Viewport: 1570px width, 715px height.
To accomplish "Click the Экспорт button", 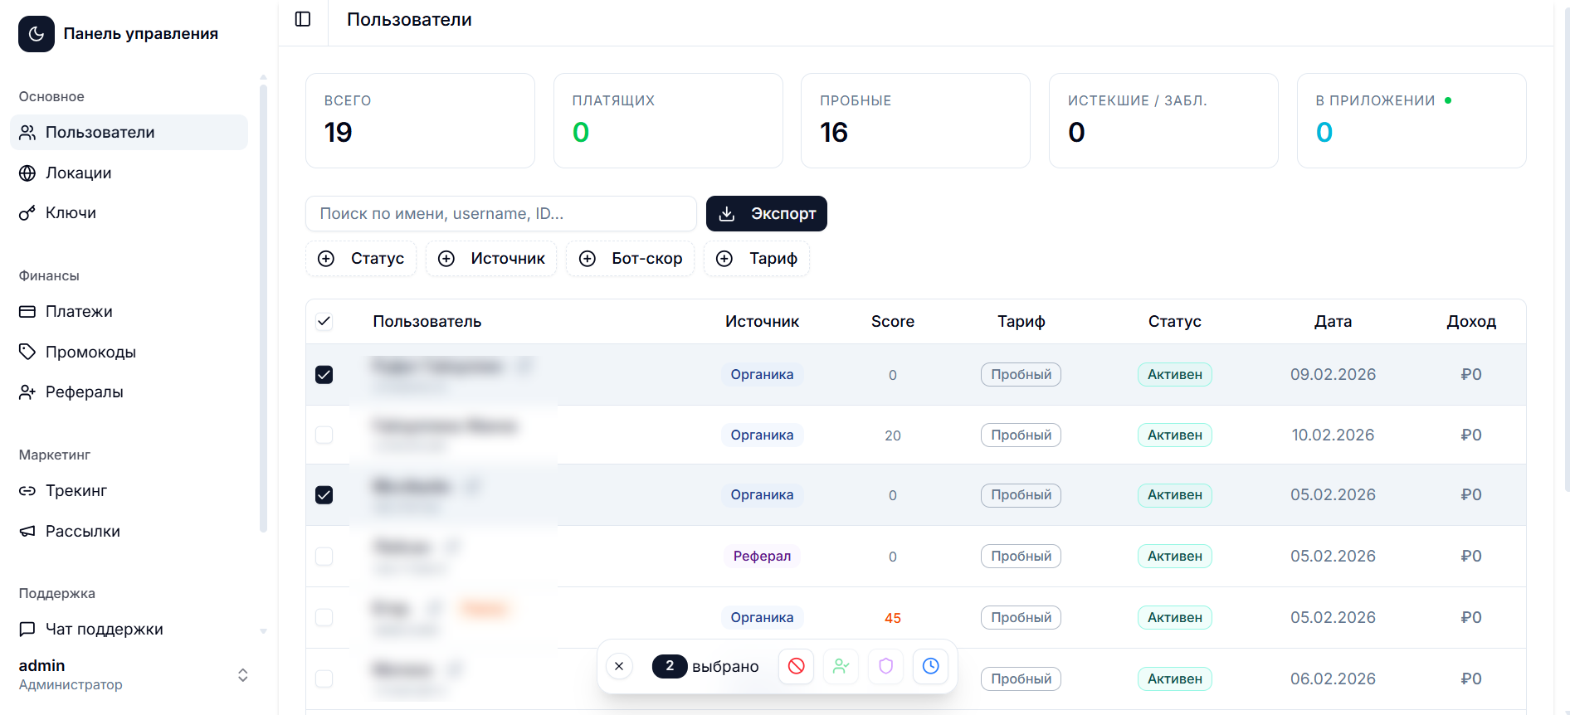I will point(766,214).
